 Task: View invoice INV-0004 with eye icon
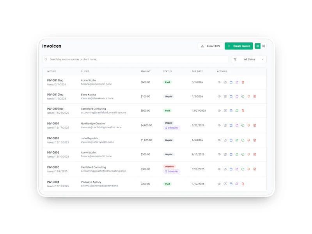pyautogui.click(x=219, y=184)
